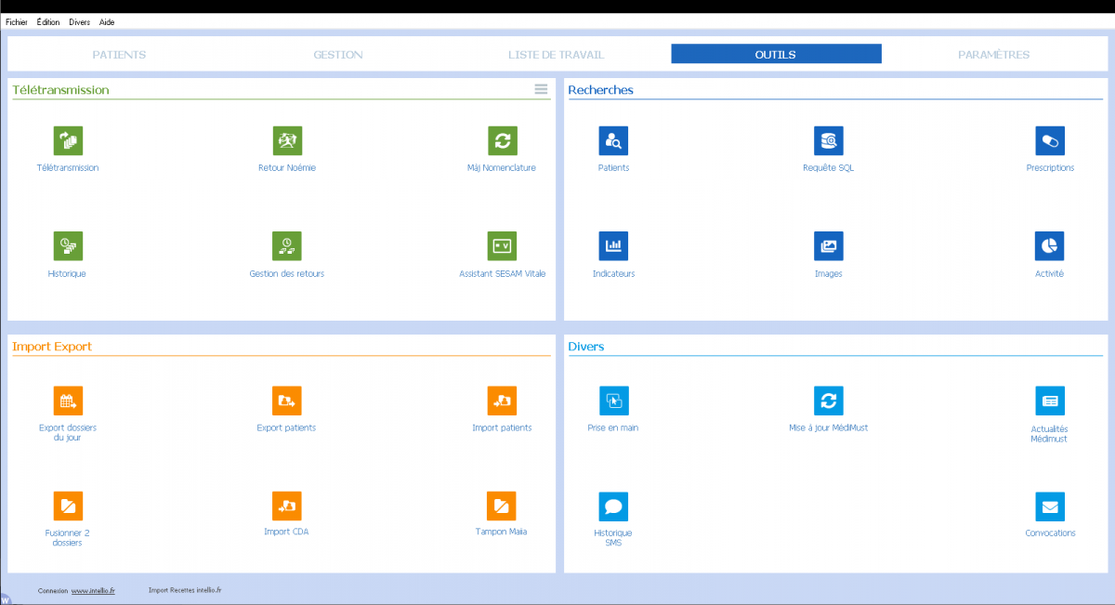The height and width of the screenshot is (605, 1115).
Task: Open the Historique SMS speech bubble icon
Action: tap(613, 506)
